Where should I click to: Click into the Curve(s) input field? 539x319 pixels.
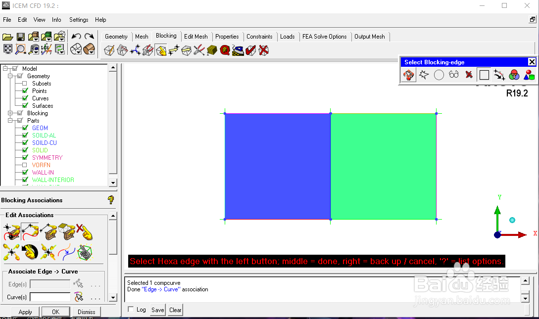pyautogui.click(x=50, y=297)
